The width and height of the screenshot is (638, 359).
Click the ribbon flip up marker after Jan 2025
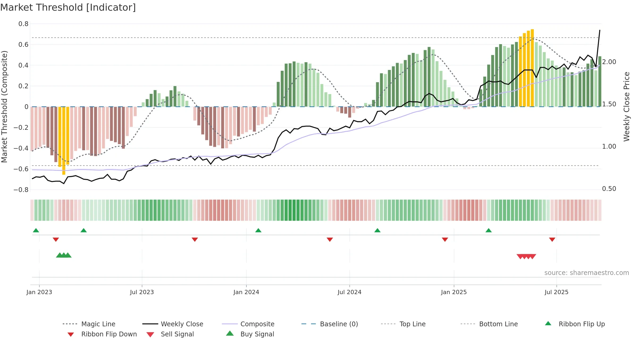pyautogui.click(x=488, y=230)
